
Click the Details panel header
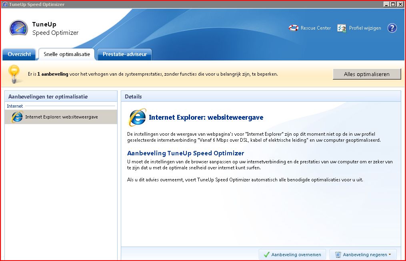pos(261,96)
